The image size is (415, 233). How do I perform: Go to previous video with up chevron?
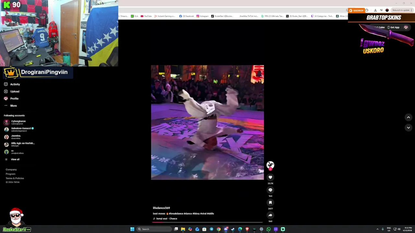(409, 117)
